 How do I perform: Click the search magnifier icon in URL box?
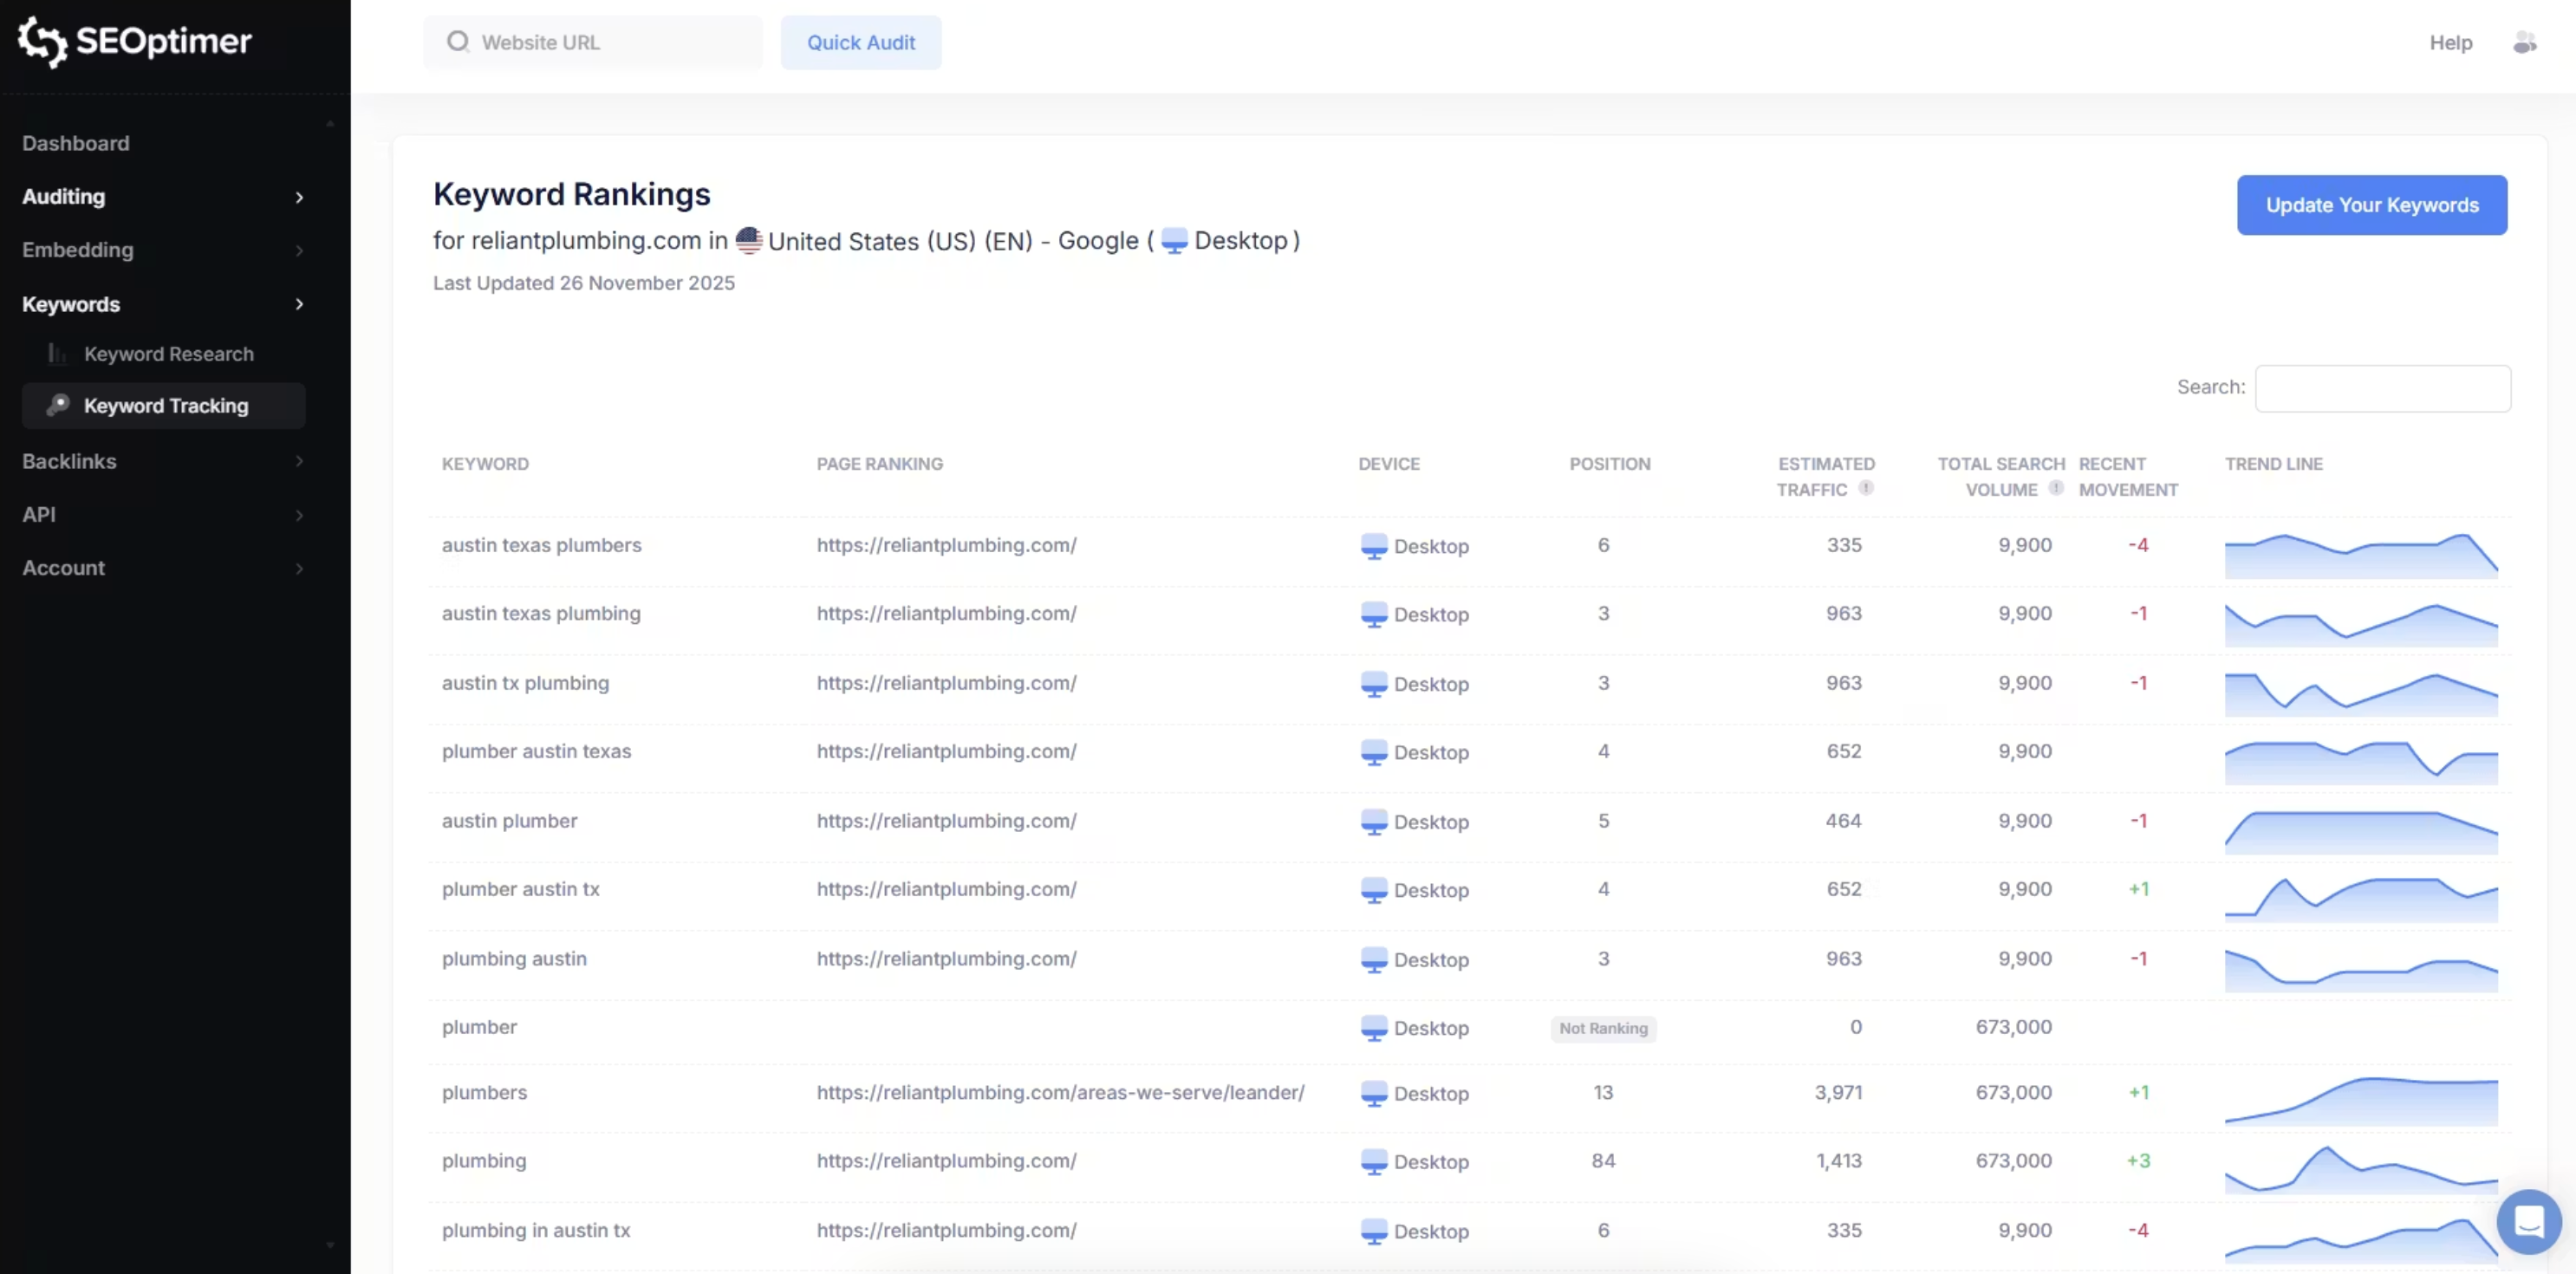[x=458, y=42]
